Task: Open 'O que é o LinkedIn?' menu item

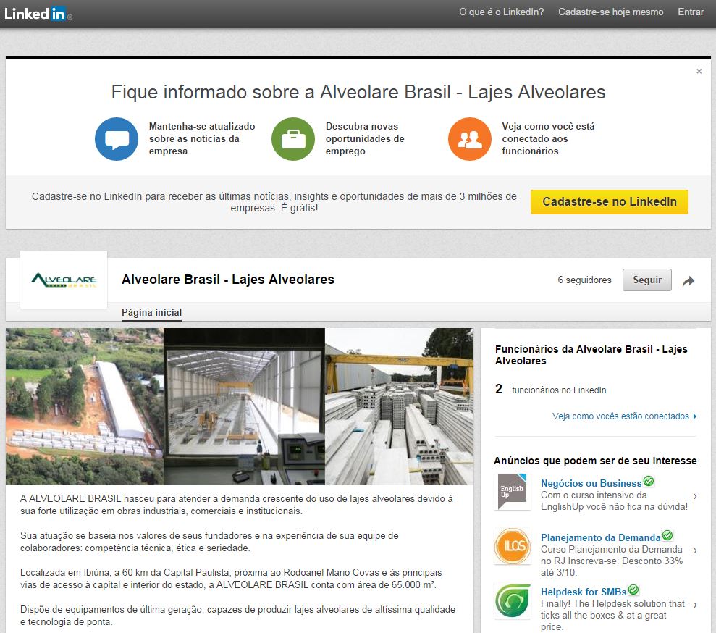Action: [x=502, y=12]
